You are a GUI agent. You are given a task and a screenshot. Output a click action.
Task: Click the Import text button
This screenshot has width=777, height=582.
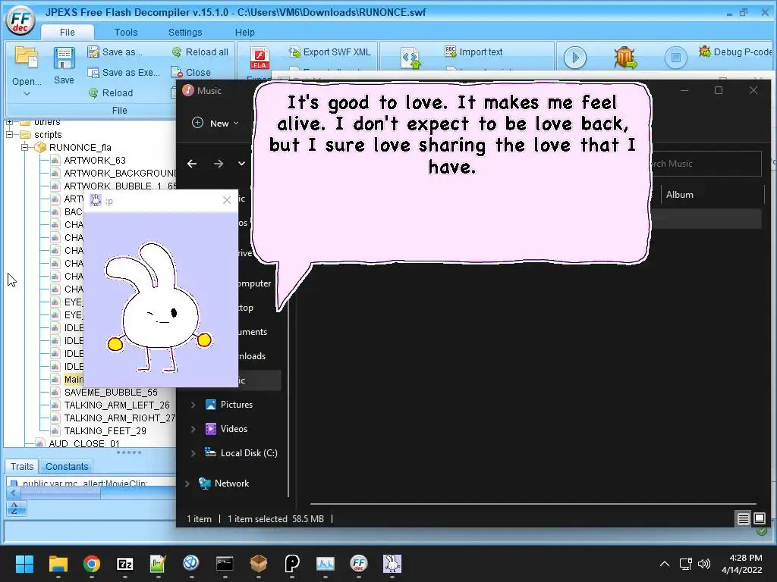point(473,52)
